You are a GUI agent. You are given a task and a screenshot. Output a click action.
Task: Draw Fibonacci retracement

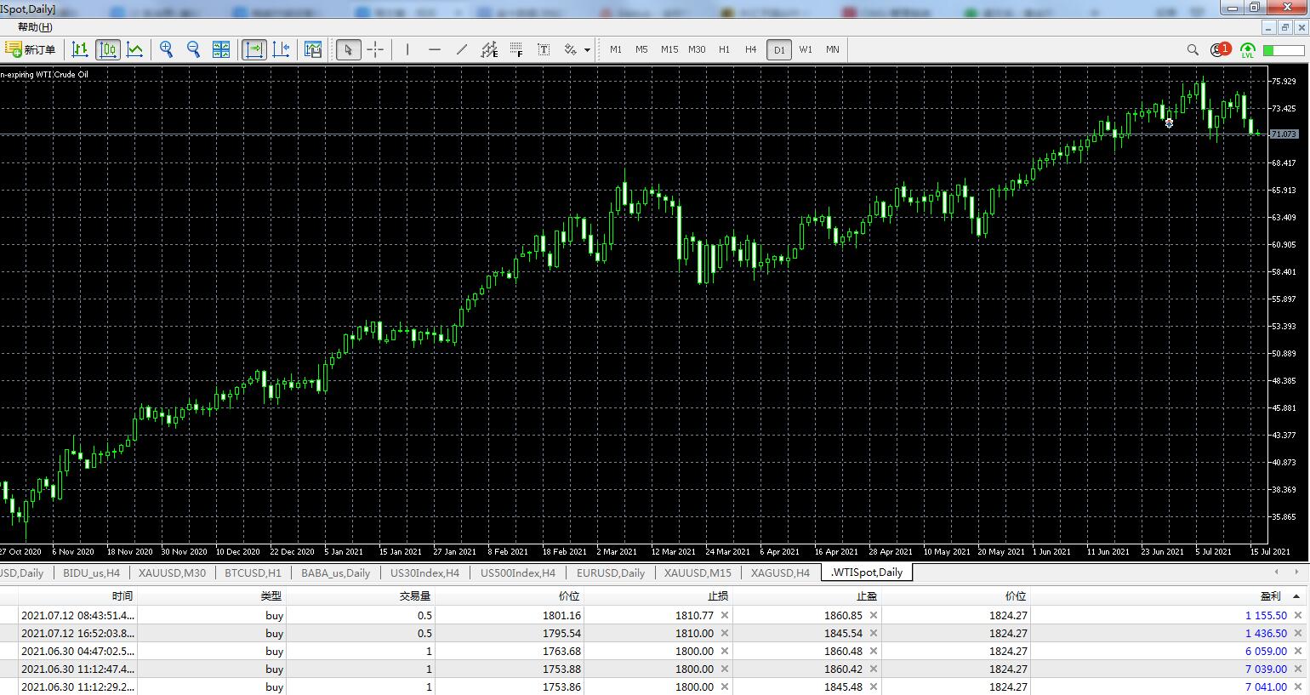click(x=516, y=49)
